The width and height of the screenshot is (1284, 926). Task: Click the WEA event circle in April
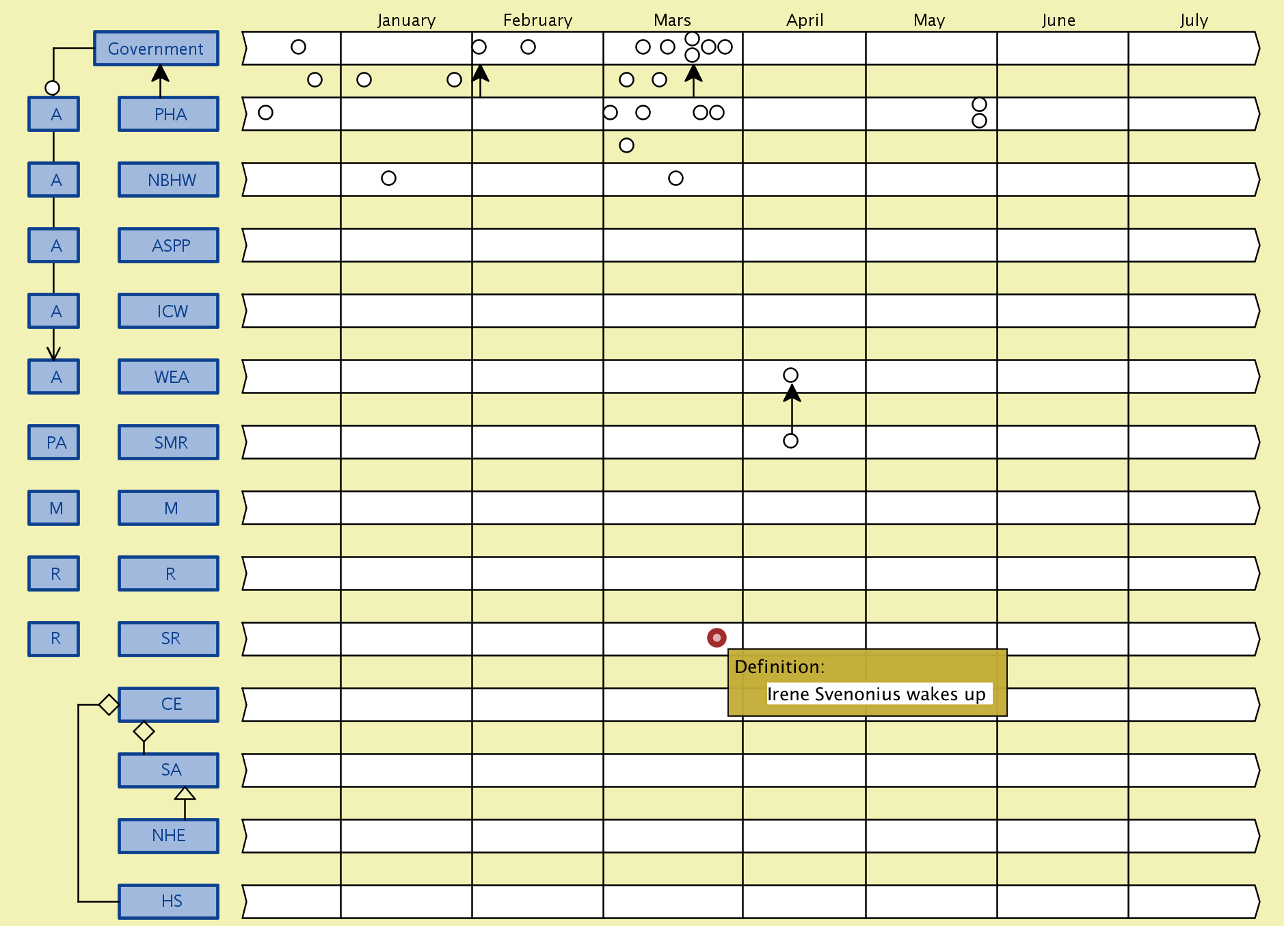tap(790, 375)
